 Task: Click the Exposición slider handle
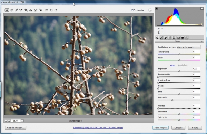pyautogui.click(x=179, y=71)
